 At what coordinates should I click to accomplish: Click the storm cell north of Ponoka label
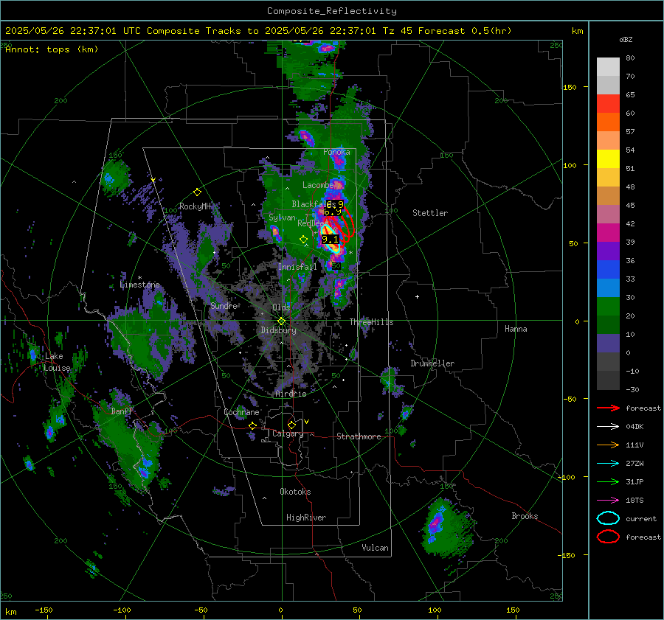click(x=305, y=136)
